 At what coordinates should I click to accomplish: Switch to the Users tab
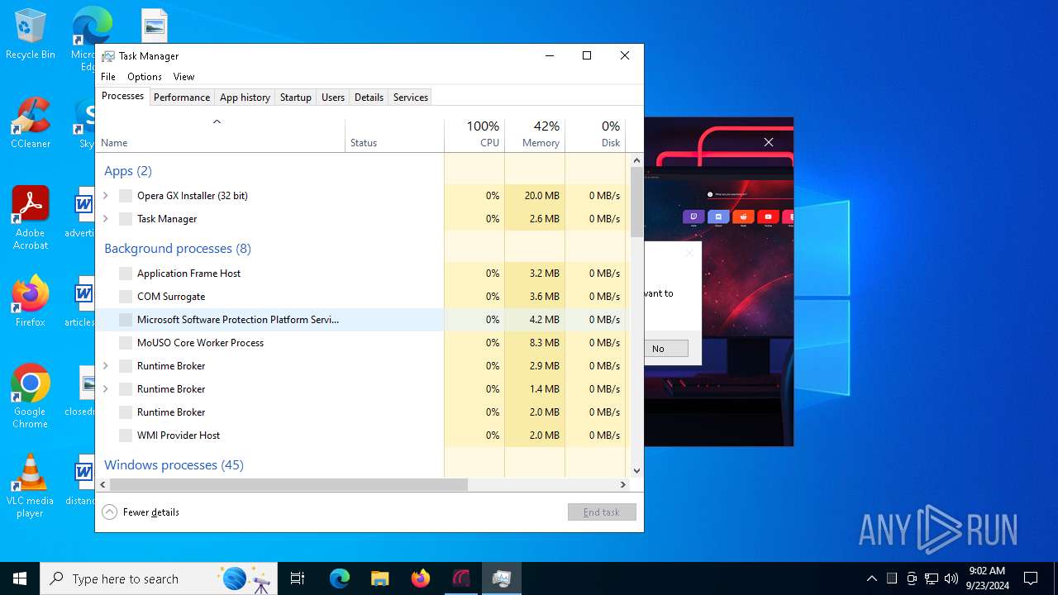tap(333, 98)
